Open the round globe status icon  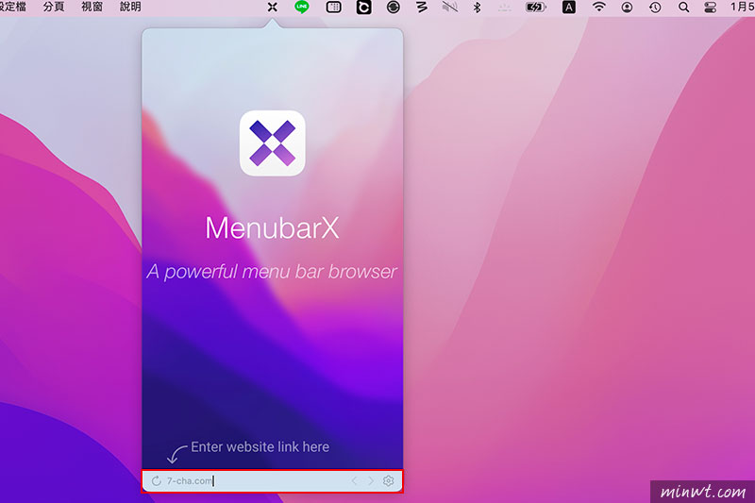(394, 7)
